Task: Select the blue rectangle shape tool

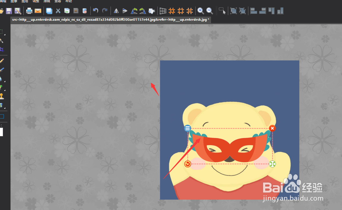Action: click(x=2, y=116)
